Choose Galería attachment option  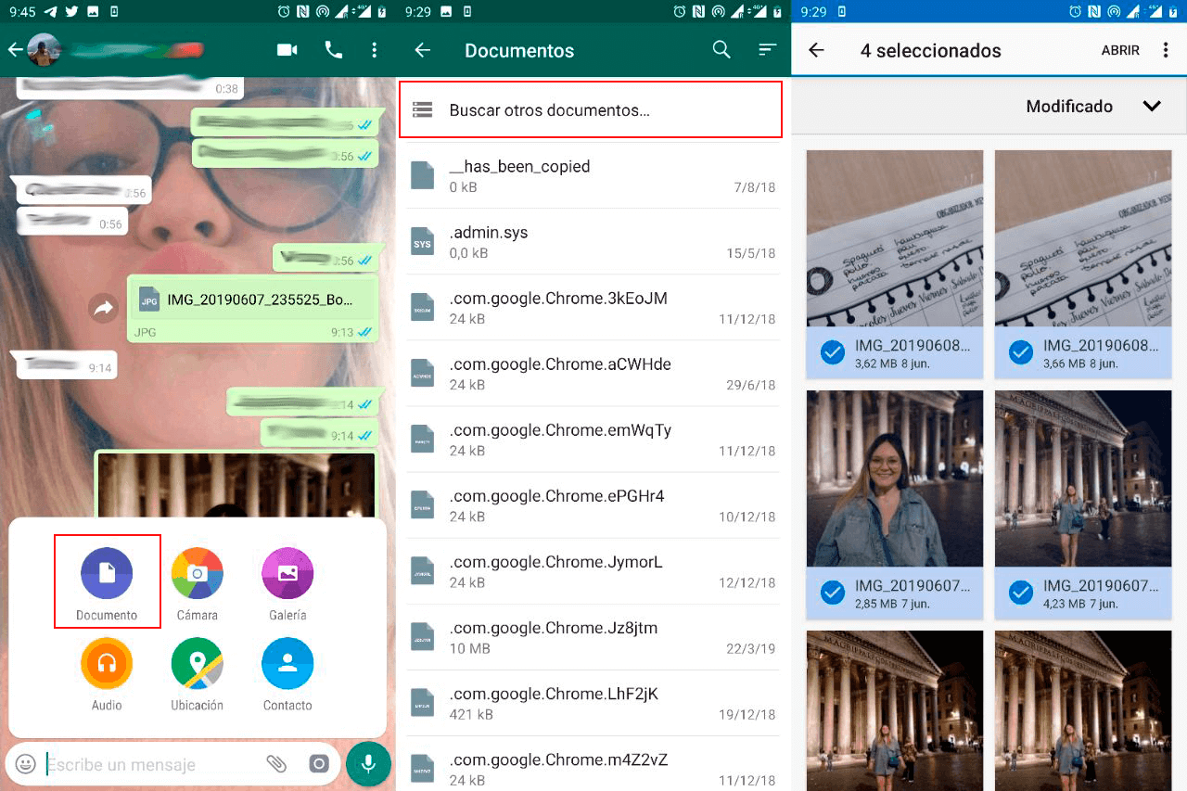coord(287,573)
